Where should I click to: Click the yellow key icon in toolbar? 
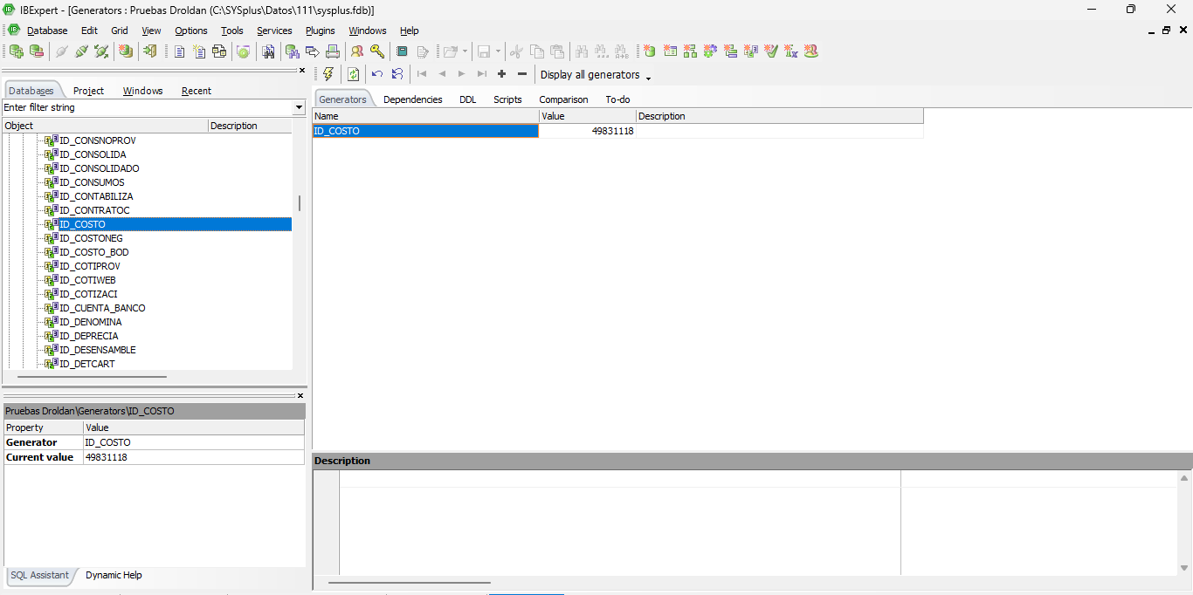coord(377,51)
